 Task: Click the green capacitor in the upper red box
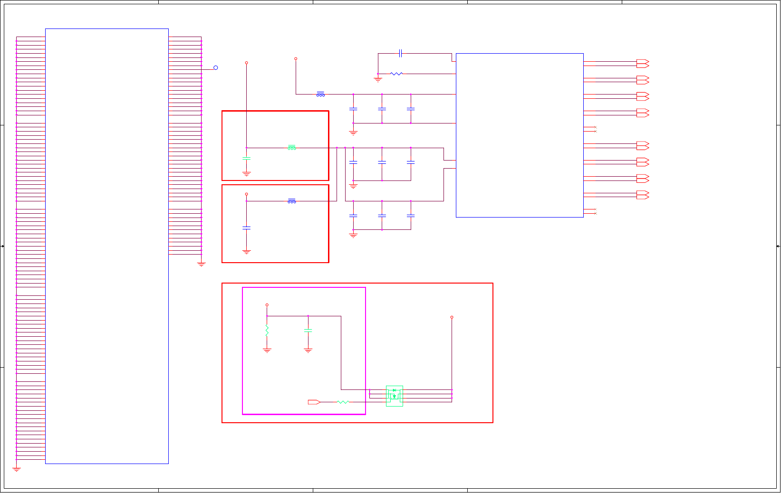246,158
